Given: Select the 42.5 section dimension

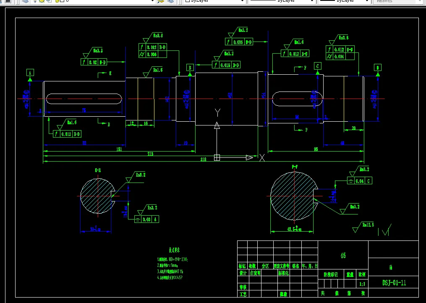Looking at the screenshot, I should pyautogui.click(x=294, y=229).
